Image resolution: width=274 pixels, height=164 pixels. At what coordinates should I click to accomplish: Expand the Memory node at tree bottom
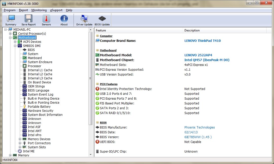pyautogui.click(x=10, y=155)
